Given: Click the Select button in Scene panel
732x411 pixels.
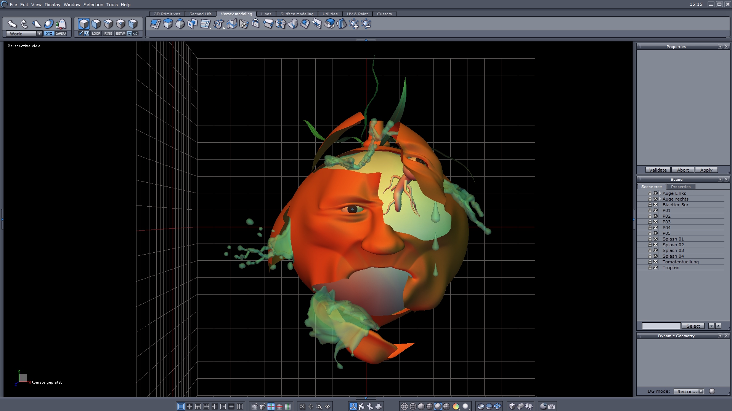Looking at the screenshot, I should (x=693, y=326).
